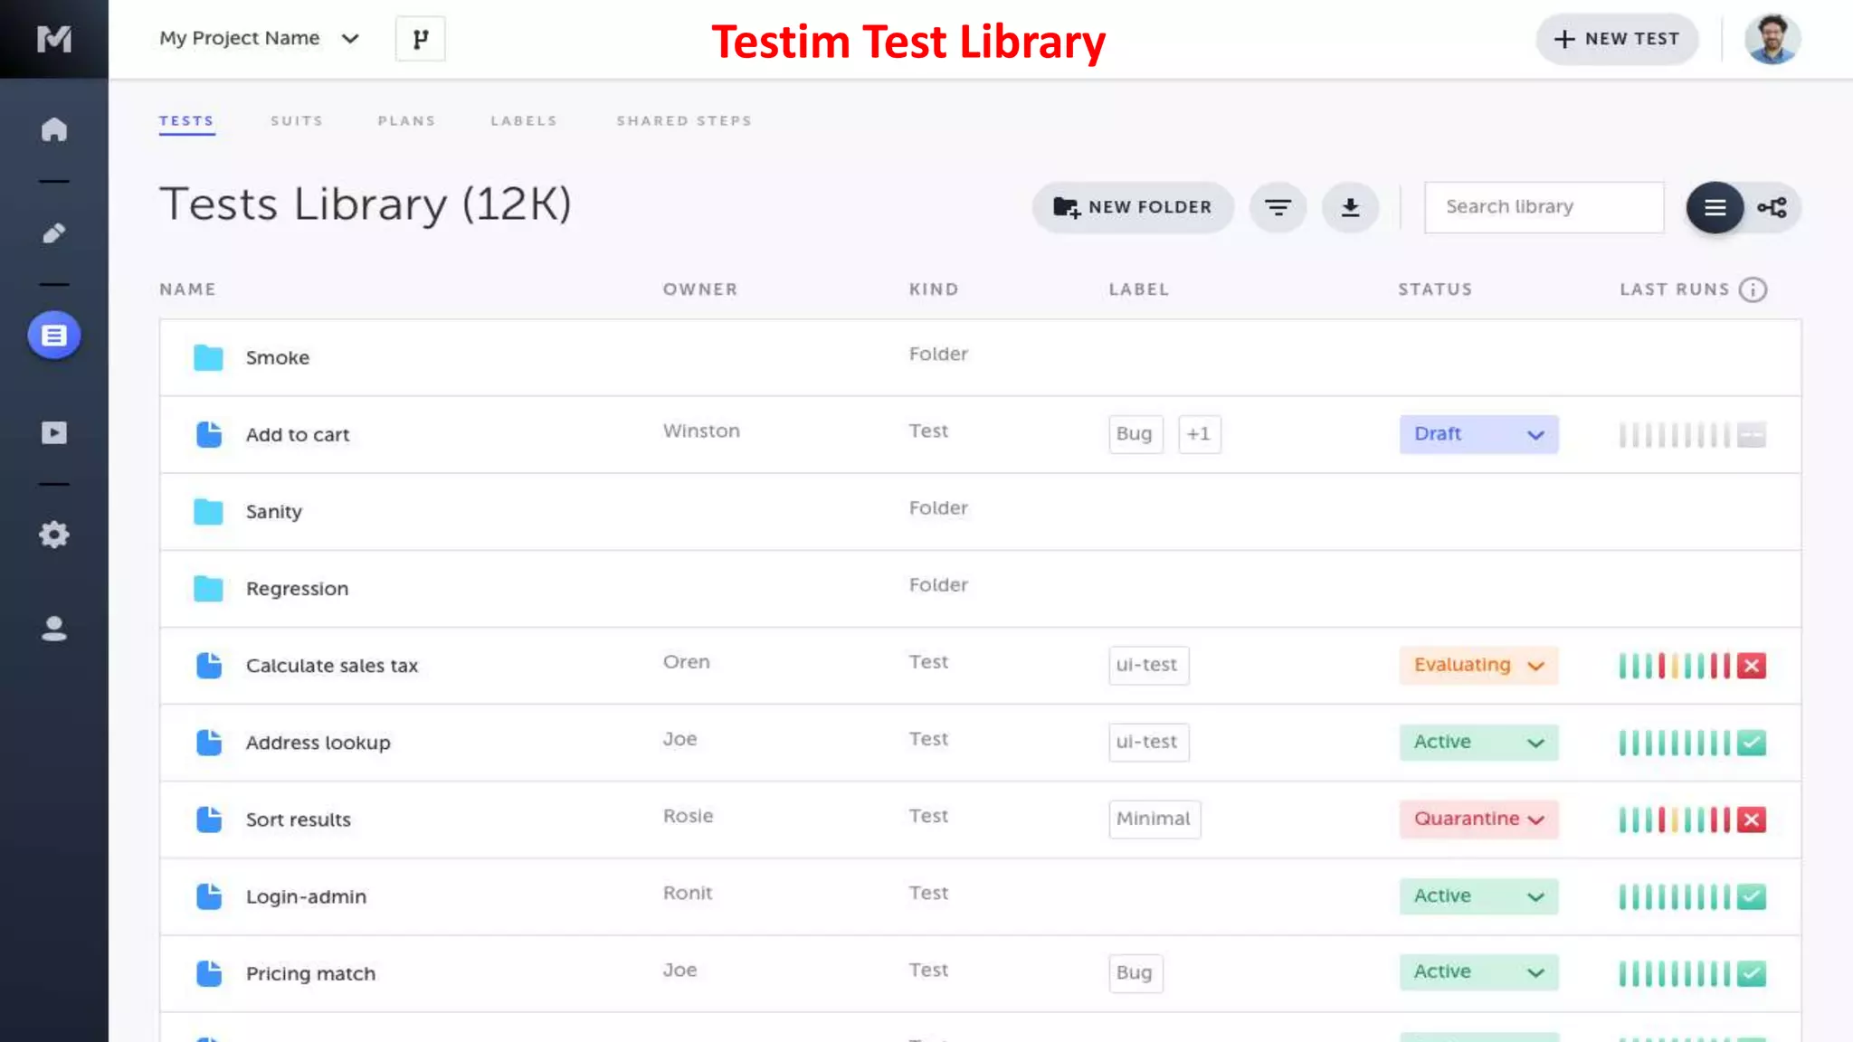The width and height of the screenshot is (1853, 1042).
Task: Click the user profile icon in sidebar
Action: click(54, 629)
